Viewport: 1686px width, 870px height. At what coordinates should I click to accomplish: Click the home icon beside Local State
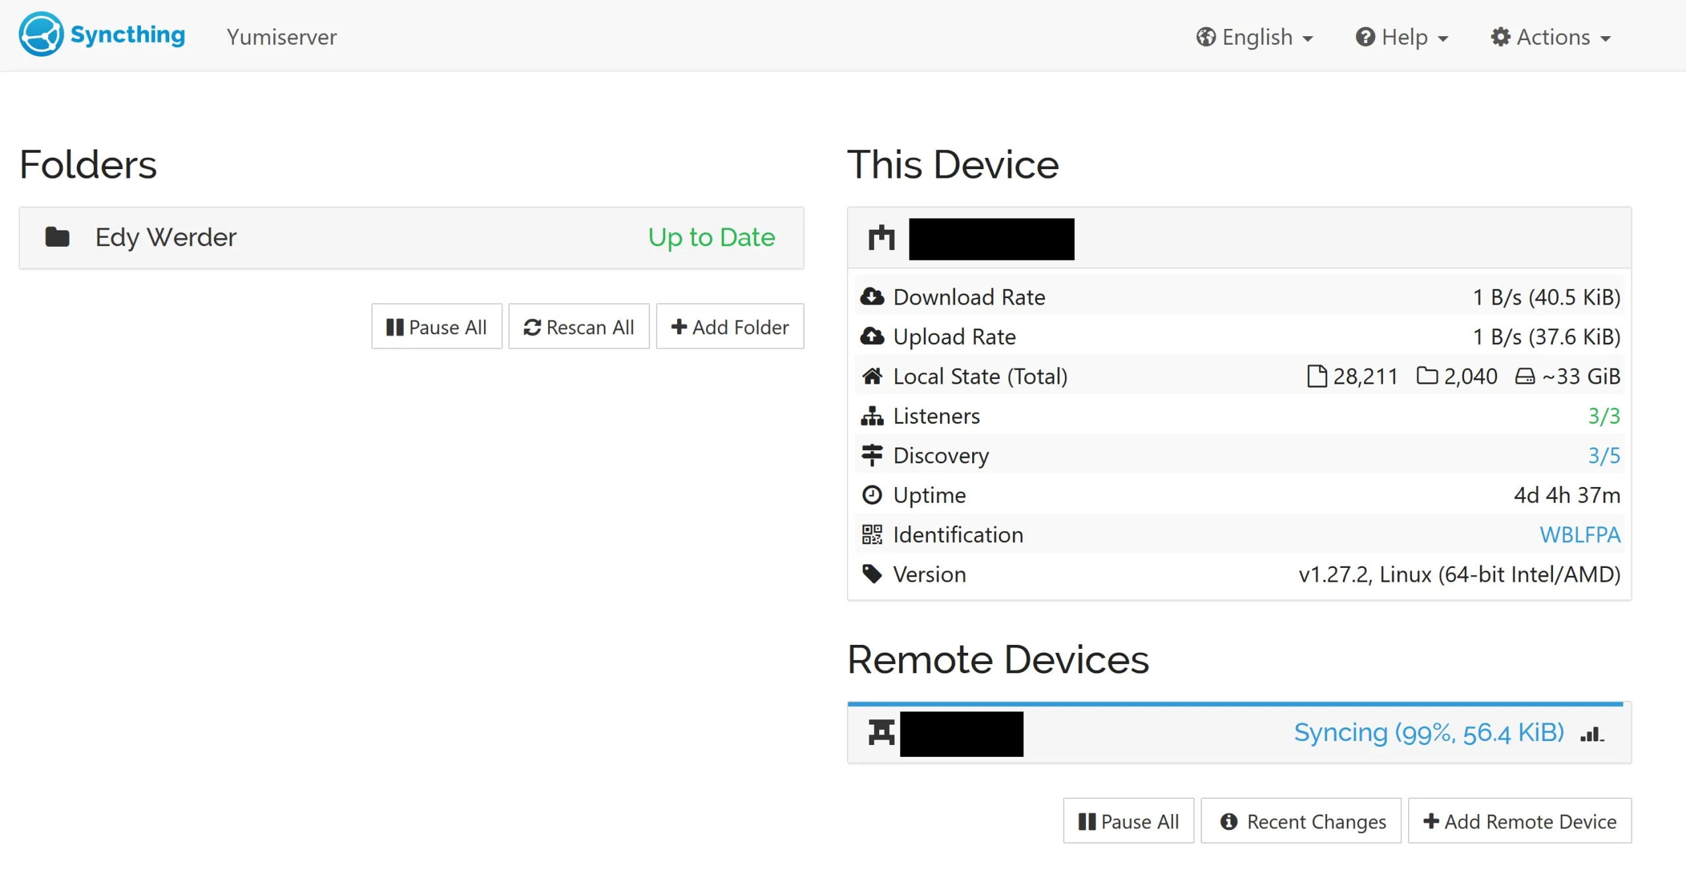[873, 376]
